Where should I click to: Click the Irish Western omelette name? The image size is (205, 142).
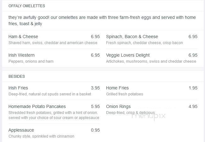pos(21,55)
